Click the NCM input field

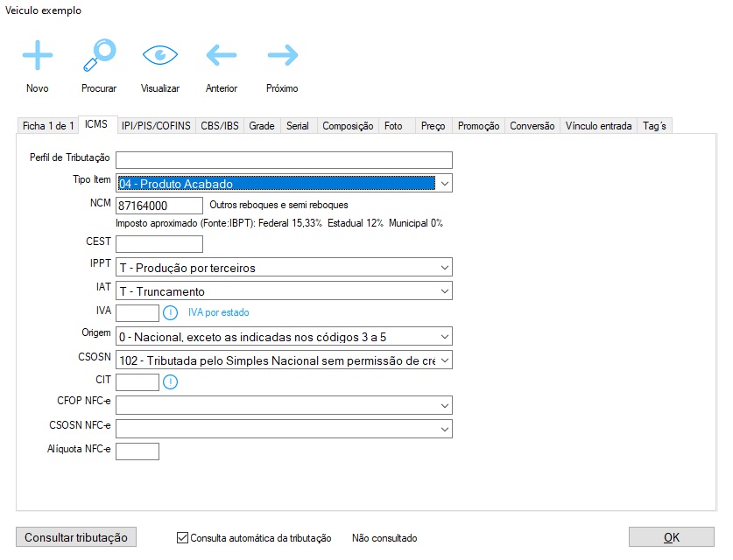click(159, 205)
